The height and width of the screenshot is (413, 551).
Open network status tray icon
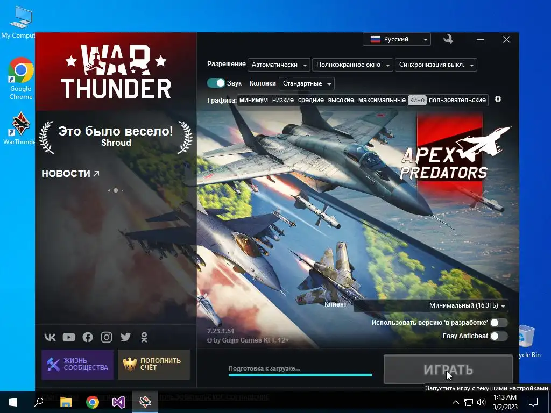click(469, 402)
